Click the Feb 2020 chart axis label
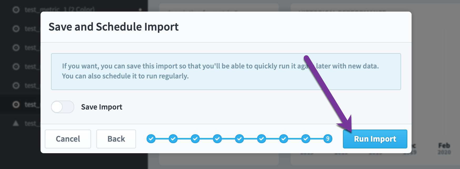This screenshot has width=460, height=169. pyautogui.click(x=444, y=149)
